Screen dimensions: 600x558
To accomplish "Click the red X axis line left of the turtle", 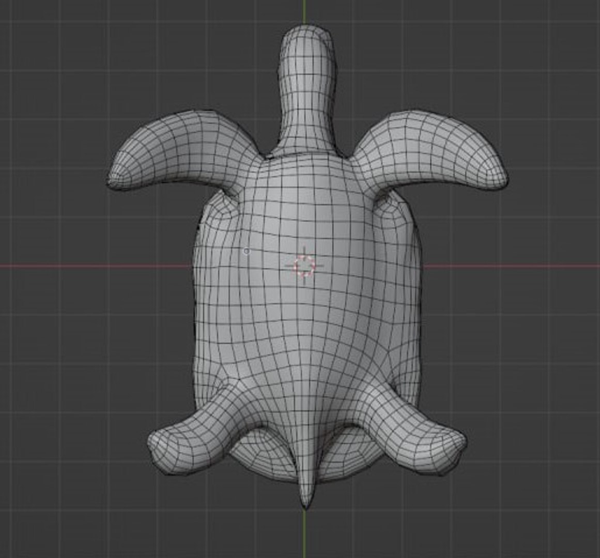I will coord(96,266).
